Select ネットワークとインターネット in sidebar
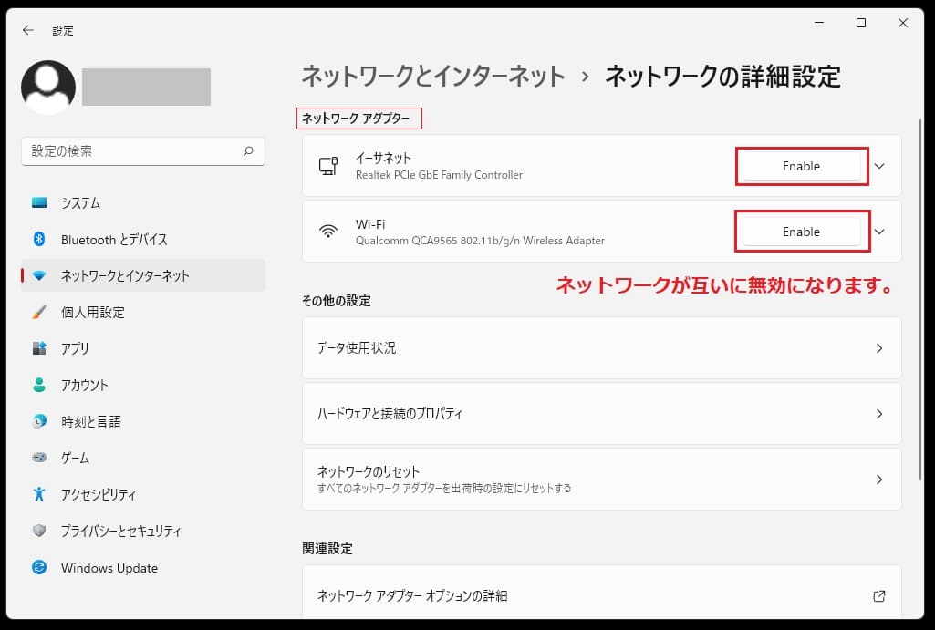Viewport: 935px width, 630px height. click(x=143, y=275)
